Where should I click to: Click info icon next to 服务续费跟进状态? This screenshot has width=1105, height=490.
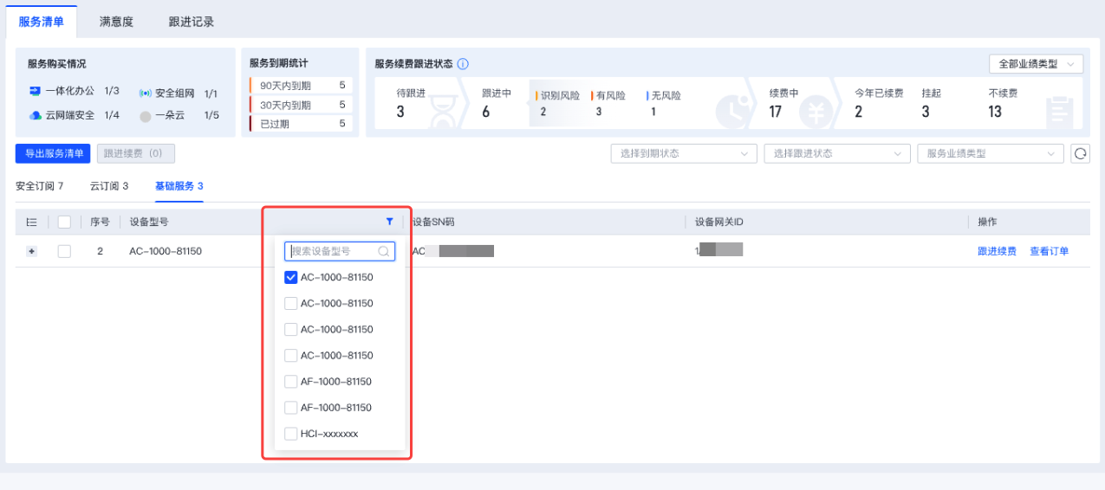click(x=463, y=64)
